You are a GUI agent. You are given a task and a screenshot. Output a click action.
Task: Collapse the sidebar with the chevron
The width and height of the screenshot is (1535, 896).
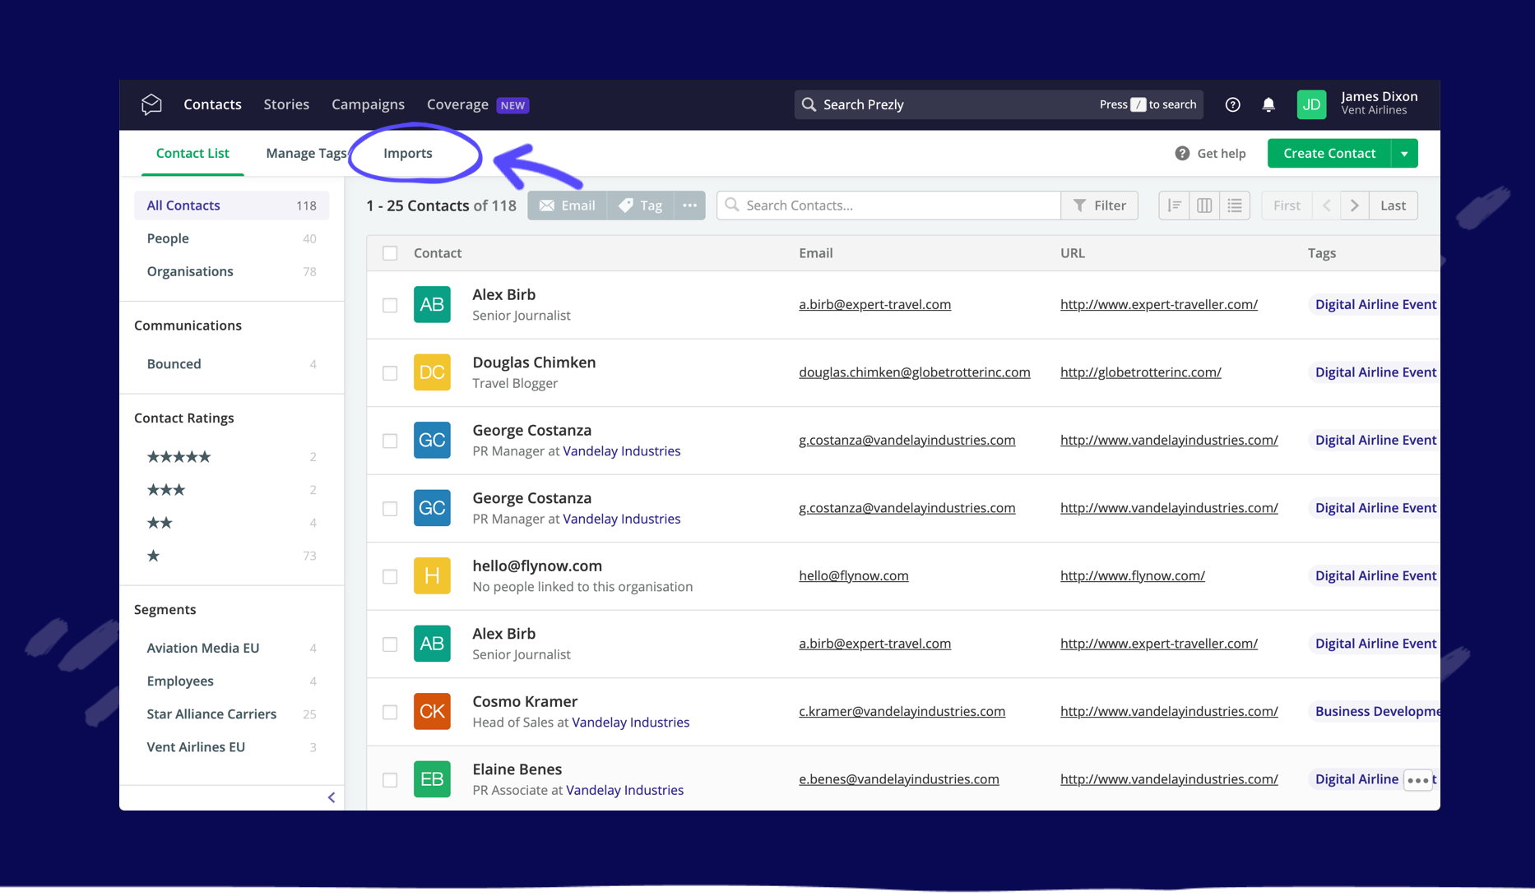coord(332,797)
